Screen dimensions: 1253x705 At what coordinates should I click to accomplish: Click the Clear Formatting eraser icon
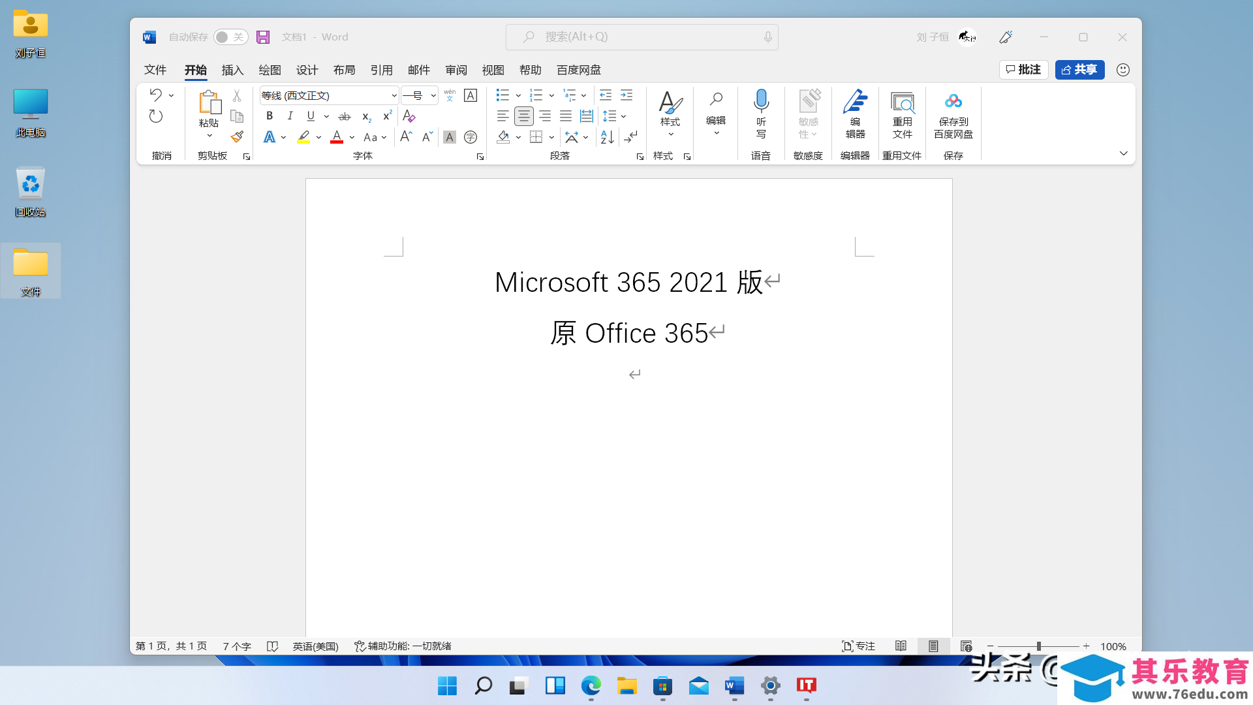[x=409, y=116]
